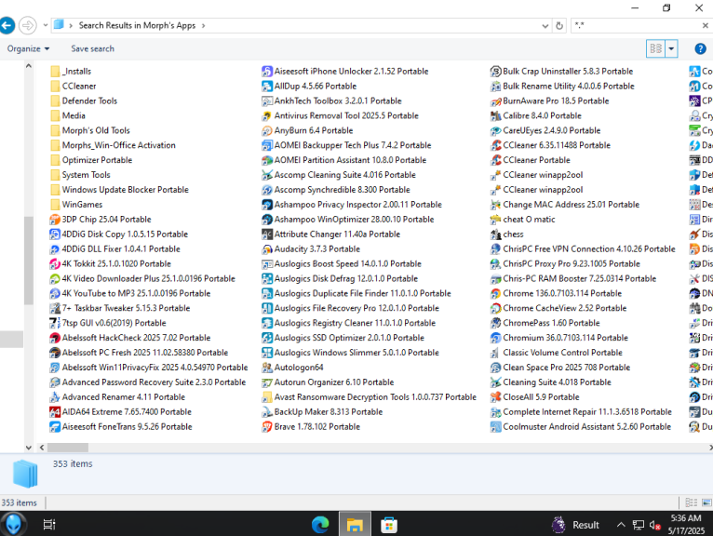This screenshot has width=713, height=536.
Task: Select the Abelssoft HackCheck 2025 icon
Action: coord(55,338)
